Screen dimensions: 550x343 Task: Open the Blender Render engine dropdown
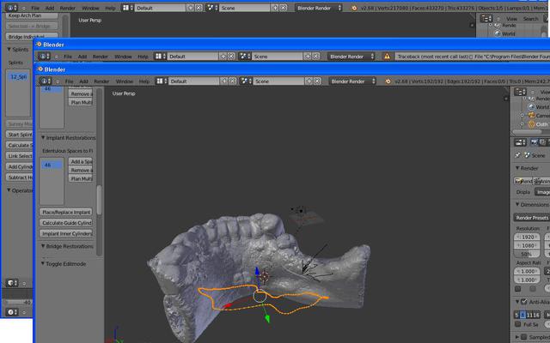click(352, 81)
